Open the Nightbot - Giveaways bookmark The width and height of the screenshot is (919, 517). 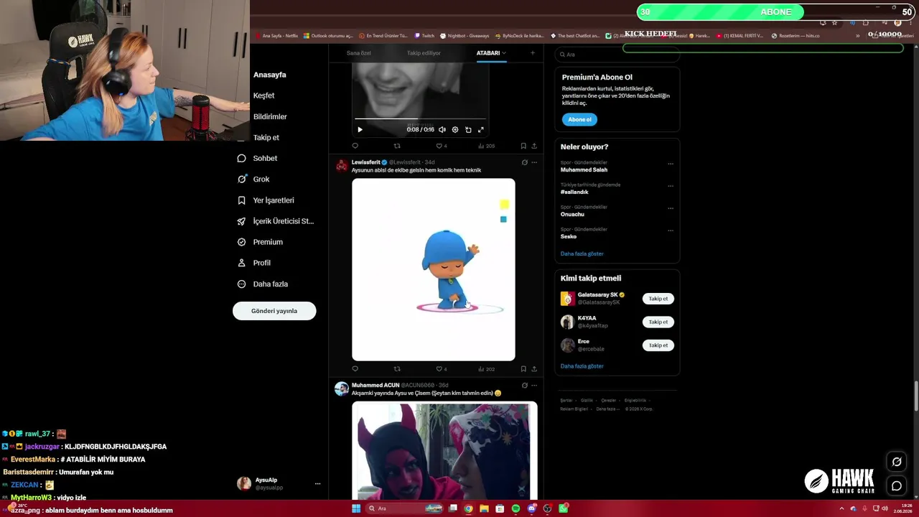pos(465,35)
